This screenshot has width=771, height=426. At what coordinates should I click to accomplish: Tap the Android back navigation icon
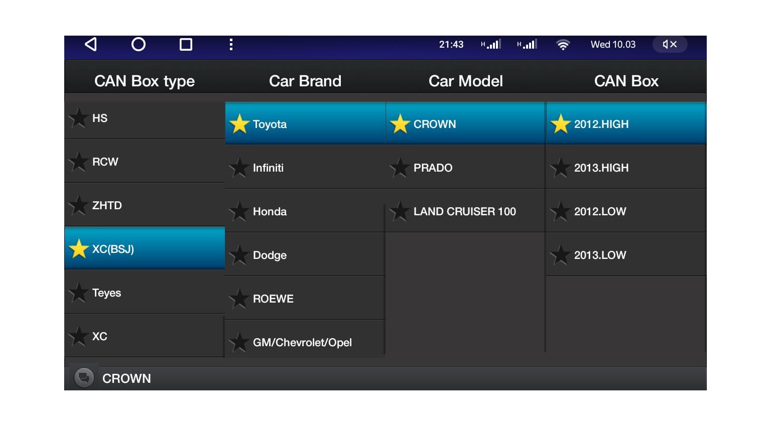tap(91, 45)
